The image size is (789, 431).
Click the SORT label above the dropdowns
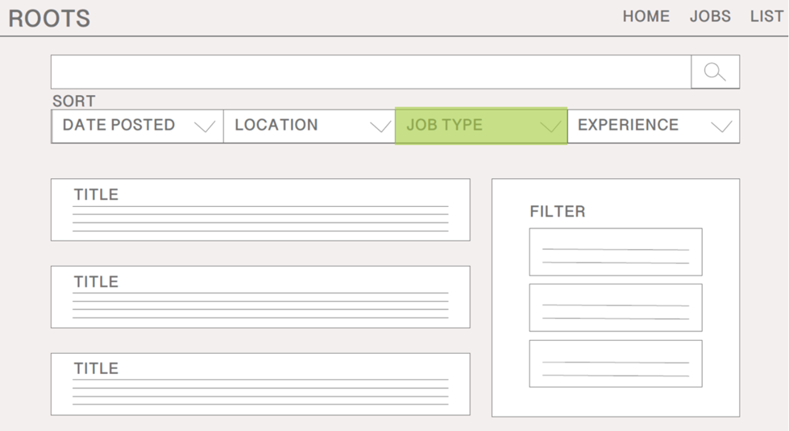pyautogui.click(x=74, y=101)
